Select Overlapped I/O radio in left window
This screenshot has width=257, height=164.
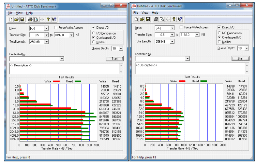pos(93,38)
